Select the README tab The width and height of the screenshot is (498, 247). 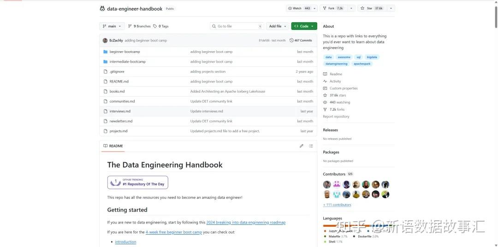(x=113, y=146)
